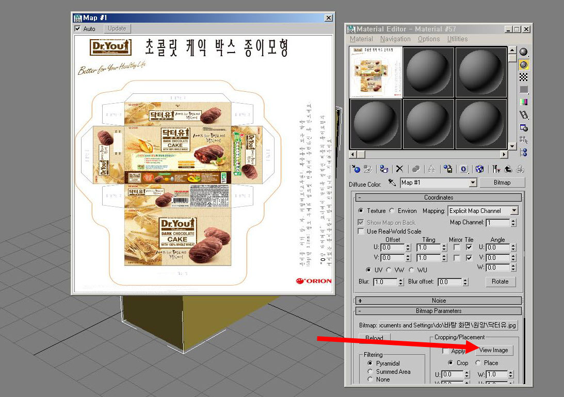Image resolution: width=564 pixels, height=397 pixels.
Task: Click the U Offset spinner arrows
Action: pos(408,247)
